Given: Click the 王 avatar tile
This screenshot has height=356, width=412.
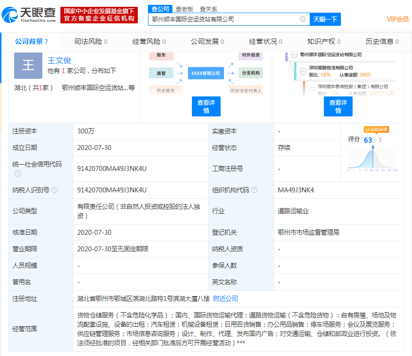Looking at the screenshot, I should (x=28, y=65).
